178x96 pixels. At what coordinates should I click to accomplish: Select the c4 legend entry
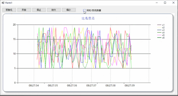coord(161,33)
